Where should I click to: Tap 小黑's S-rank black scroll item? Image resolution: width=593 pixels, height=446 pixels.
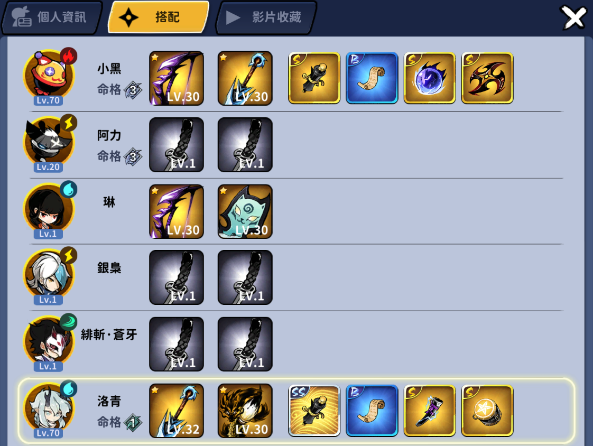tap(314, 78)
